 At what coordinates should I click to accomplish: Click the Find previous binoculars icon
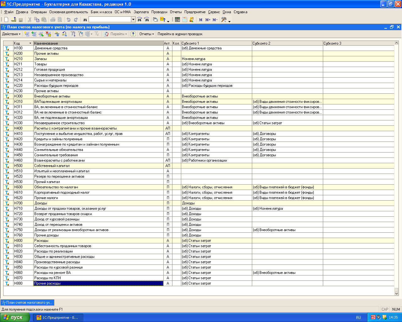[x=147, y=19]
